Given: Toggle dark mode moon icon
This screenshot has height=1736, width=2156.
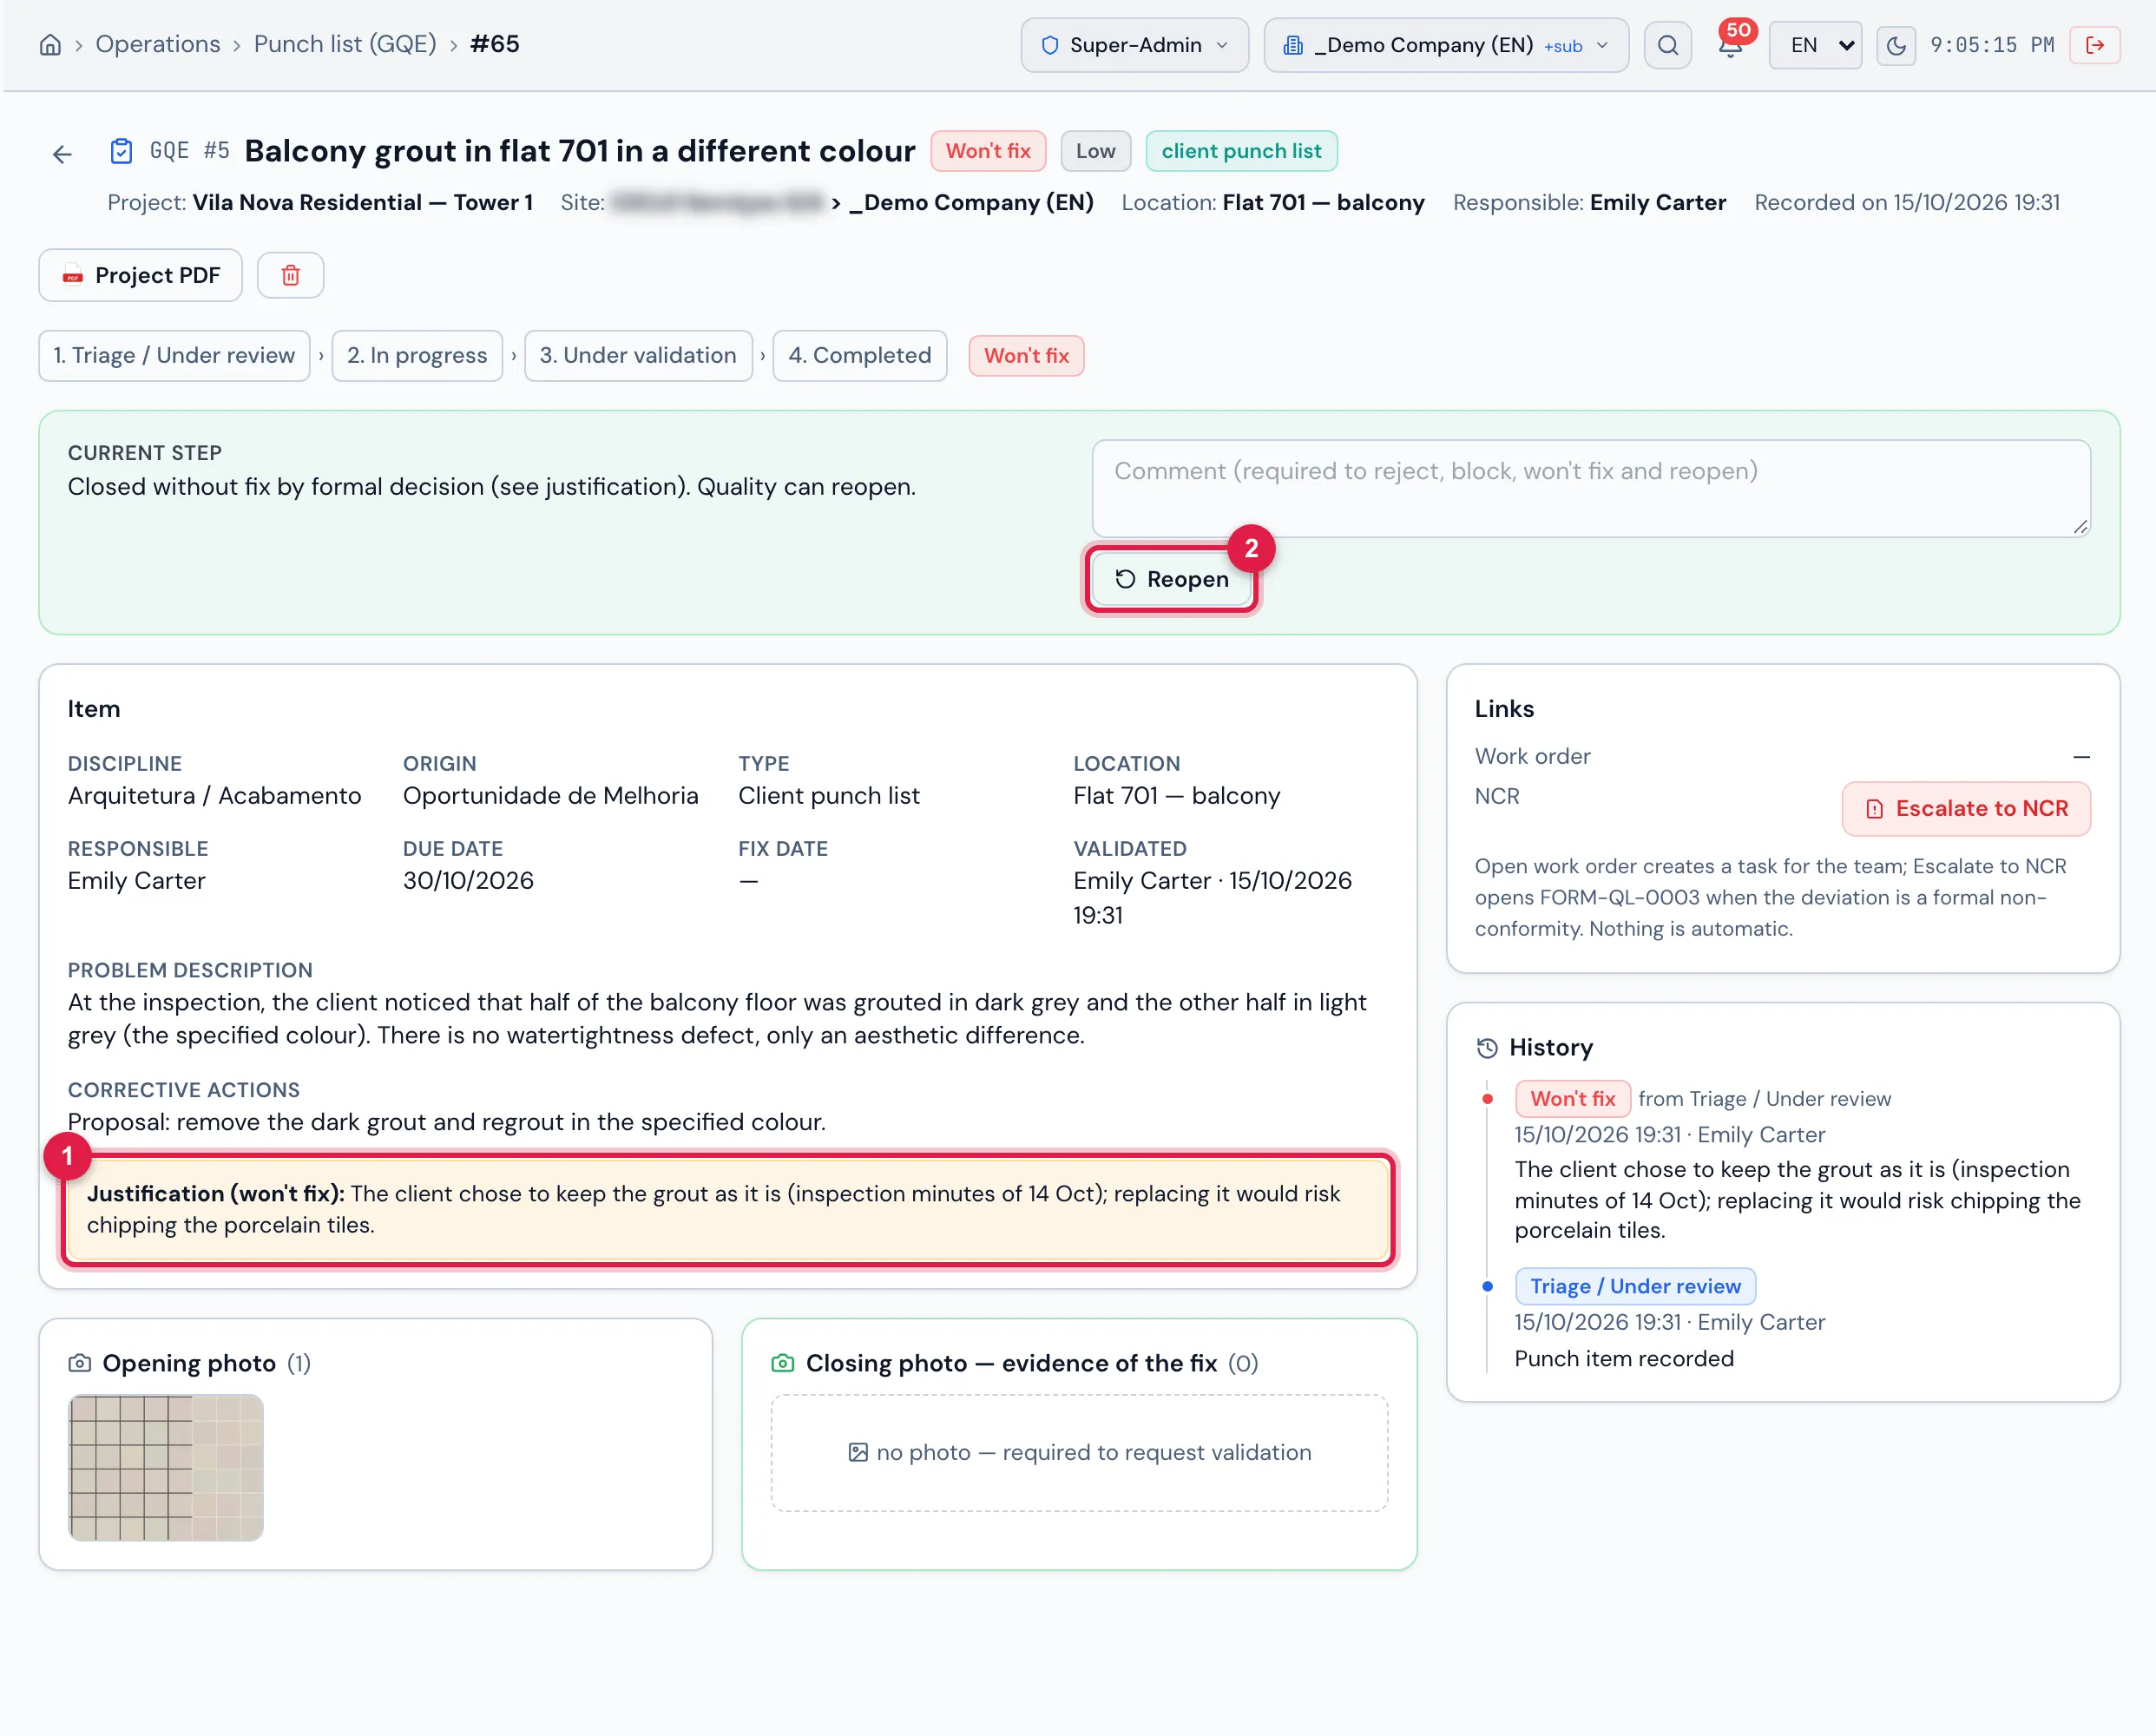Looking at the screenshot, I should click(x=1895, y=45).
